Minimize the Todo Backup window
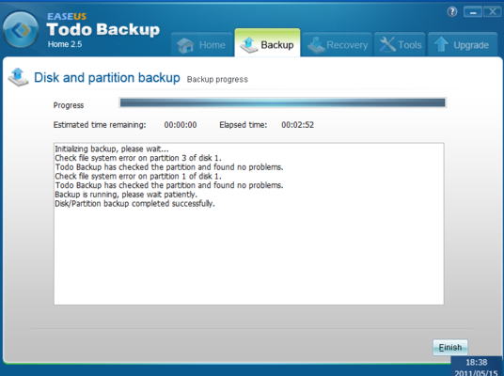504x376 pixels. (472, 12)
